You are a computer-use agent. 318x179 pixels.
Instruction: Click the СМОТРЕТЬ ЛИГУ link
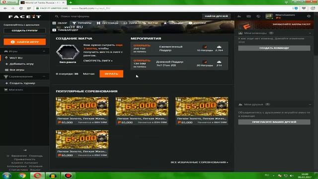click(98, 61)
